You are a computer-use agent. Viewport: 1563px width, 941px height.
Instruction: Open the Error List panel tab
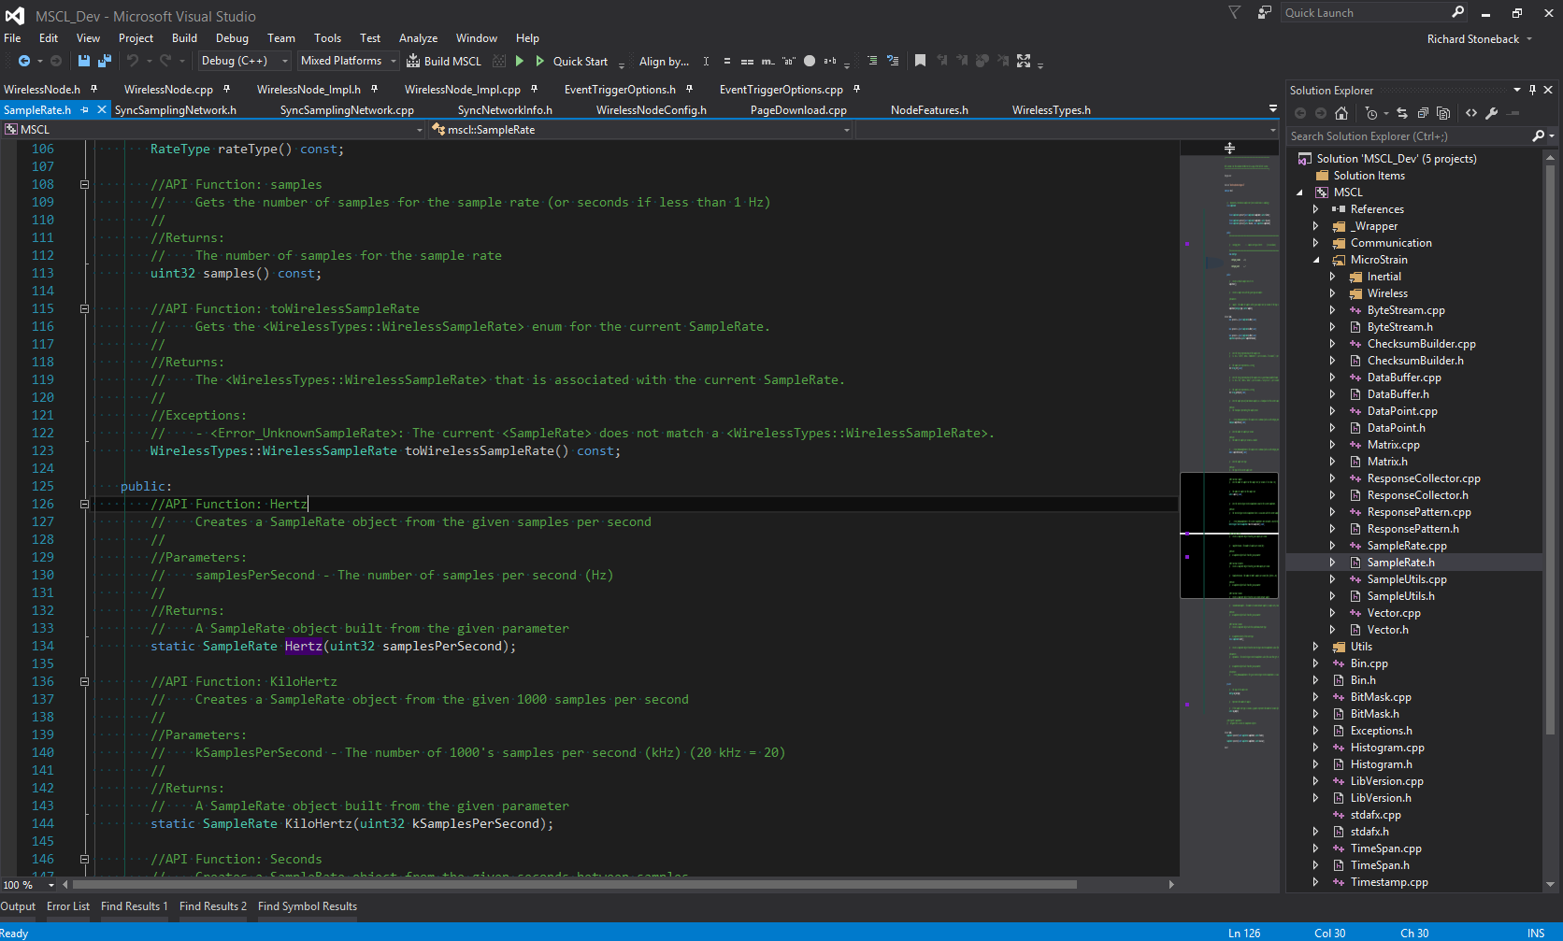pyautogui.click(x=68, y=906)
